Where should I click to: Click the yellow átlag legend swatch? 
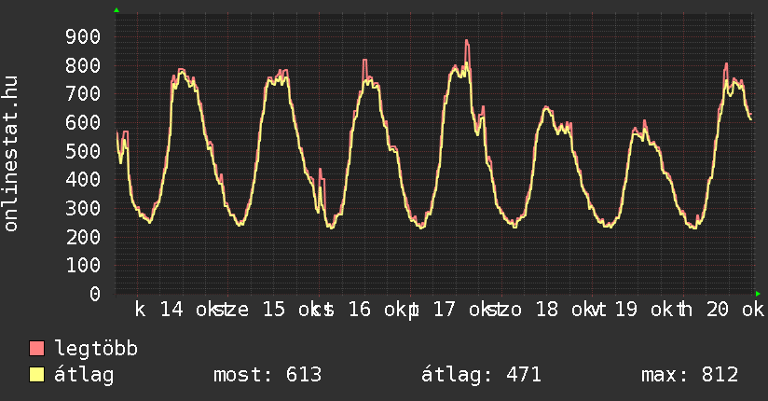coord(37,375)
